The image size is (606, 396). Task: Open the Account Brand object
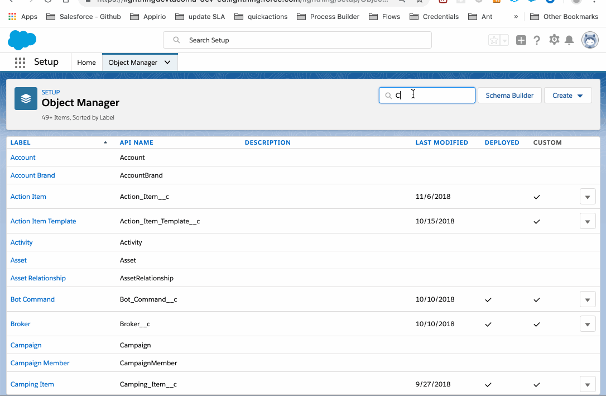pyautogui.click(x=32, y=175)
